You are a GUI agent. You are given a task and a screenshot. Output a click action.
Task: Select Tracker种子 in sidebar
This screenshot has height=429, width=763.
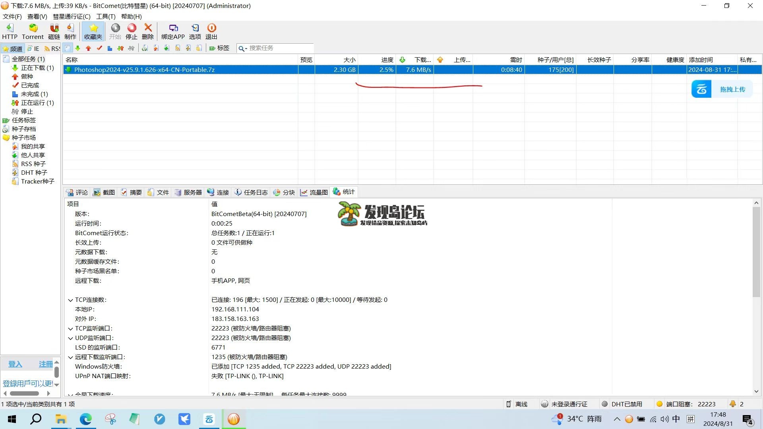37,181
